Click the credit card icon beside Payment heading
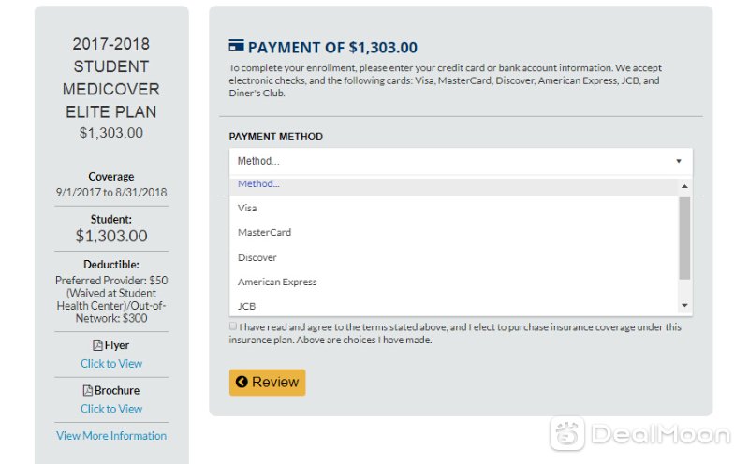The height and width of the screenshot is (464, 749). click(236, 45)
